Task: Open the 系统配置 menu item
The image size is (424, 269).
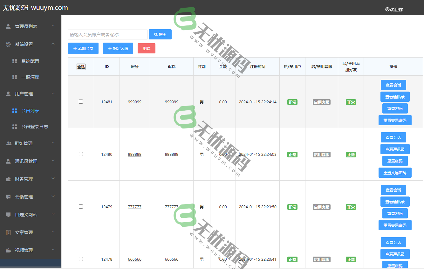Action: pyautogui.click(x=30, y=61)
